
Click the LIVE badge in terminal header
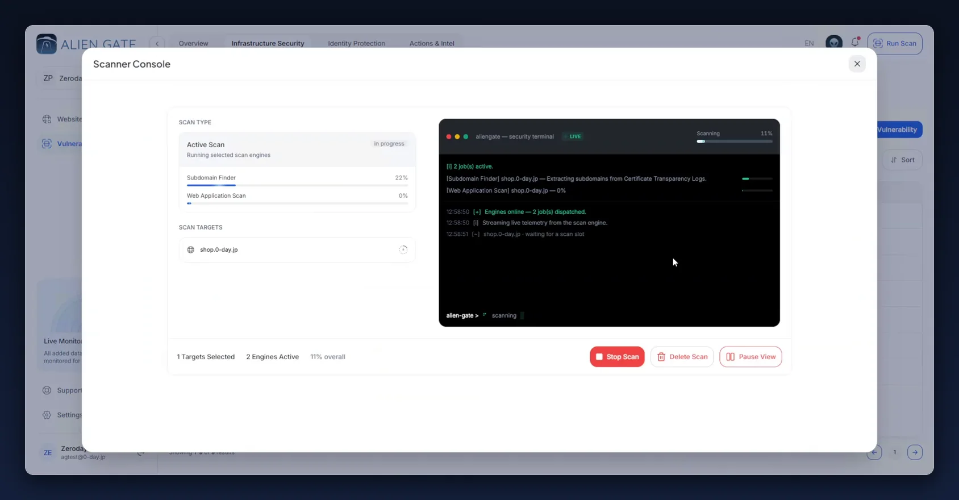(573, 136)
